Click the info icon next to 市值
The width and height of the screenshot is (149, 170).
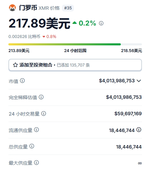(22, 81)
